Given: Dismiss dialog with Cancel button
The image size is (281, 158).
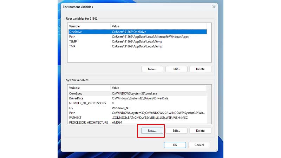Looking at the screenshot, I should 199,145.
